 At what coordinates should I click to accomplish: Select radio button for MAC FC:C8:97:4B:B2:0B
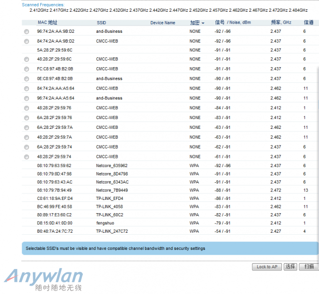(26, 69)
